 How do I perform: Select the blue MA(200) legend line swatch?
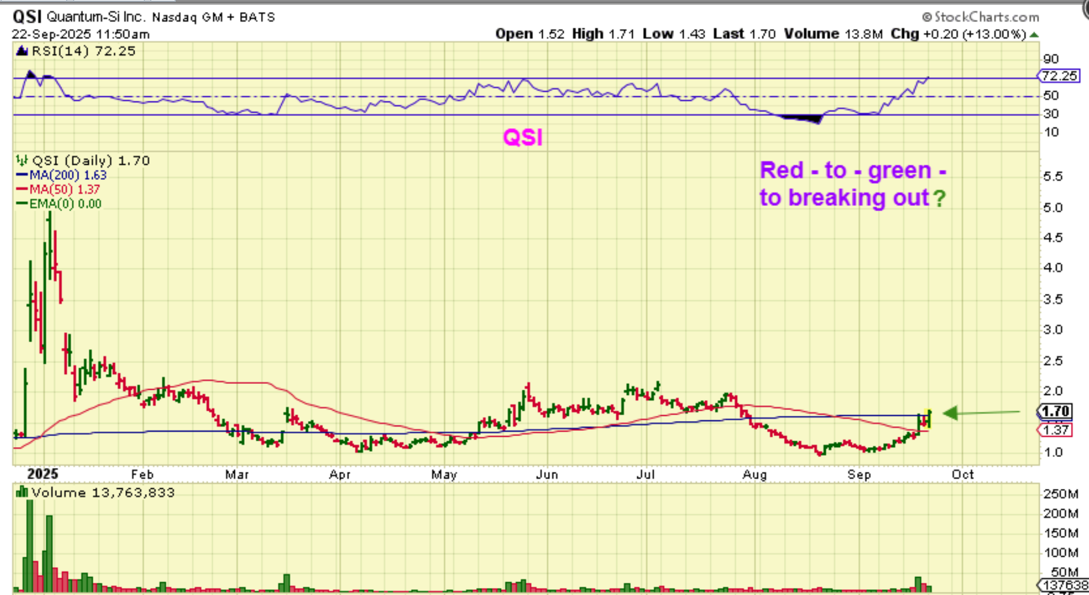point(22,175)
